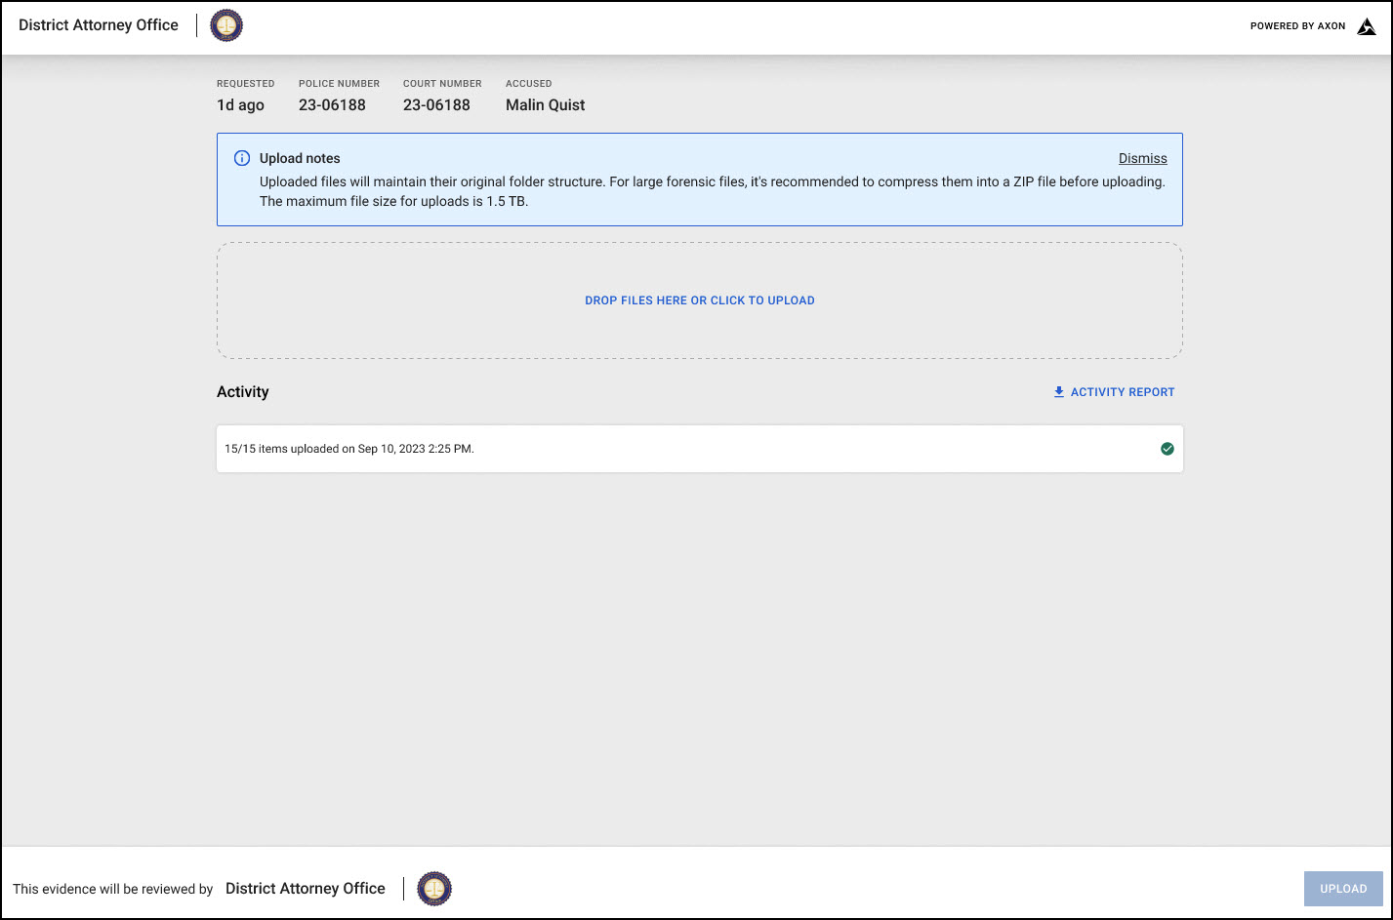Select the court number 23-06188
1393x920 pixels.
pyautogui.click(x=436, y=105)
